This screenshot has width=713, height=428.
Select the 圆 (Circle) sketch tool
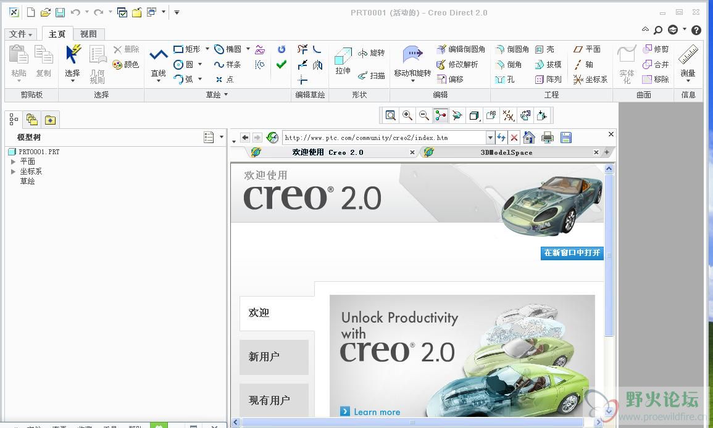(184, 65)
